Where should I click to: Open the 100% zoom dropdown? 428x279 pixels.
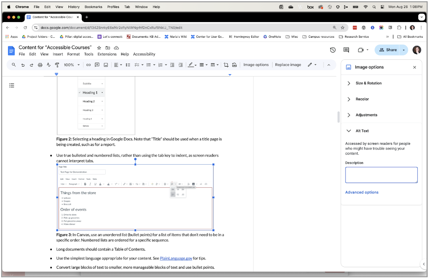[x=71, y=65]
